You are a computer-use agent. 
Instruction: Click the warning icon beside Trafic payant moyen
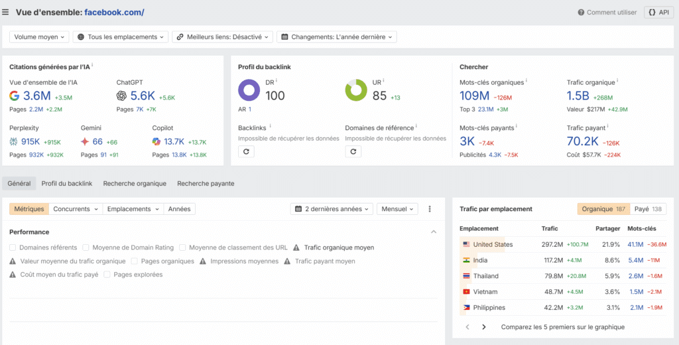pos(287,261)
